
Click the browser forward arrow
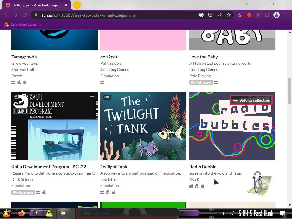(15, 15)
